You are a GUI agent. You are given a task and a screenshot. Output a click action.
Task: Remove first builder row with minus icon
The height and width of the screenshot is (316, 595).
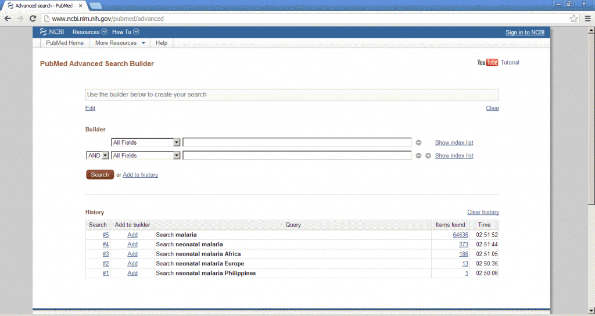418,143
